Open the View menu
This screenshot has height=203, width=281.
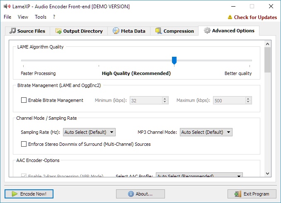23,17
